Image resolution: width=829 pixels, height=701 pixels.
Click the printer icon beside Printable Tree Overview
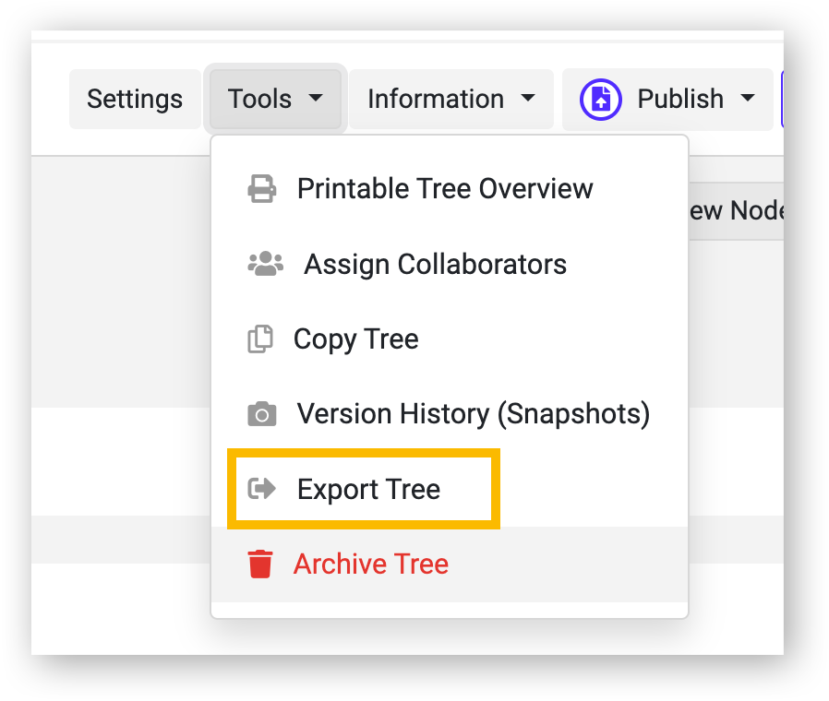[x=261, y=188]
